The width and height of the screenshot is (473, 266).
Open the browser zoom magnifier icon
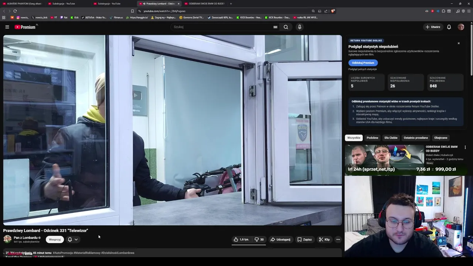tap(313, 11)
